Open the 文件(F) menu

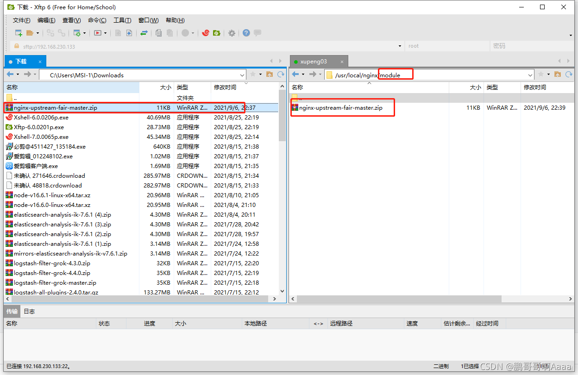pos(22,20)
